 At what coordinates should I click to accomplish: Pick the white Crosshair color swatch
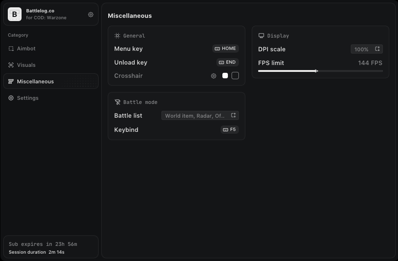pyautogui.click(x=225, y=76)
